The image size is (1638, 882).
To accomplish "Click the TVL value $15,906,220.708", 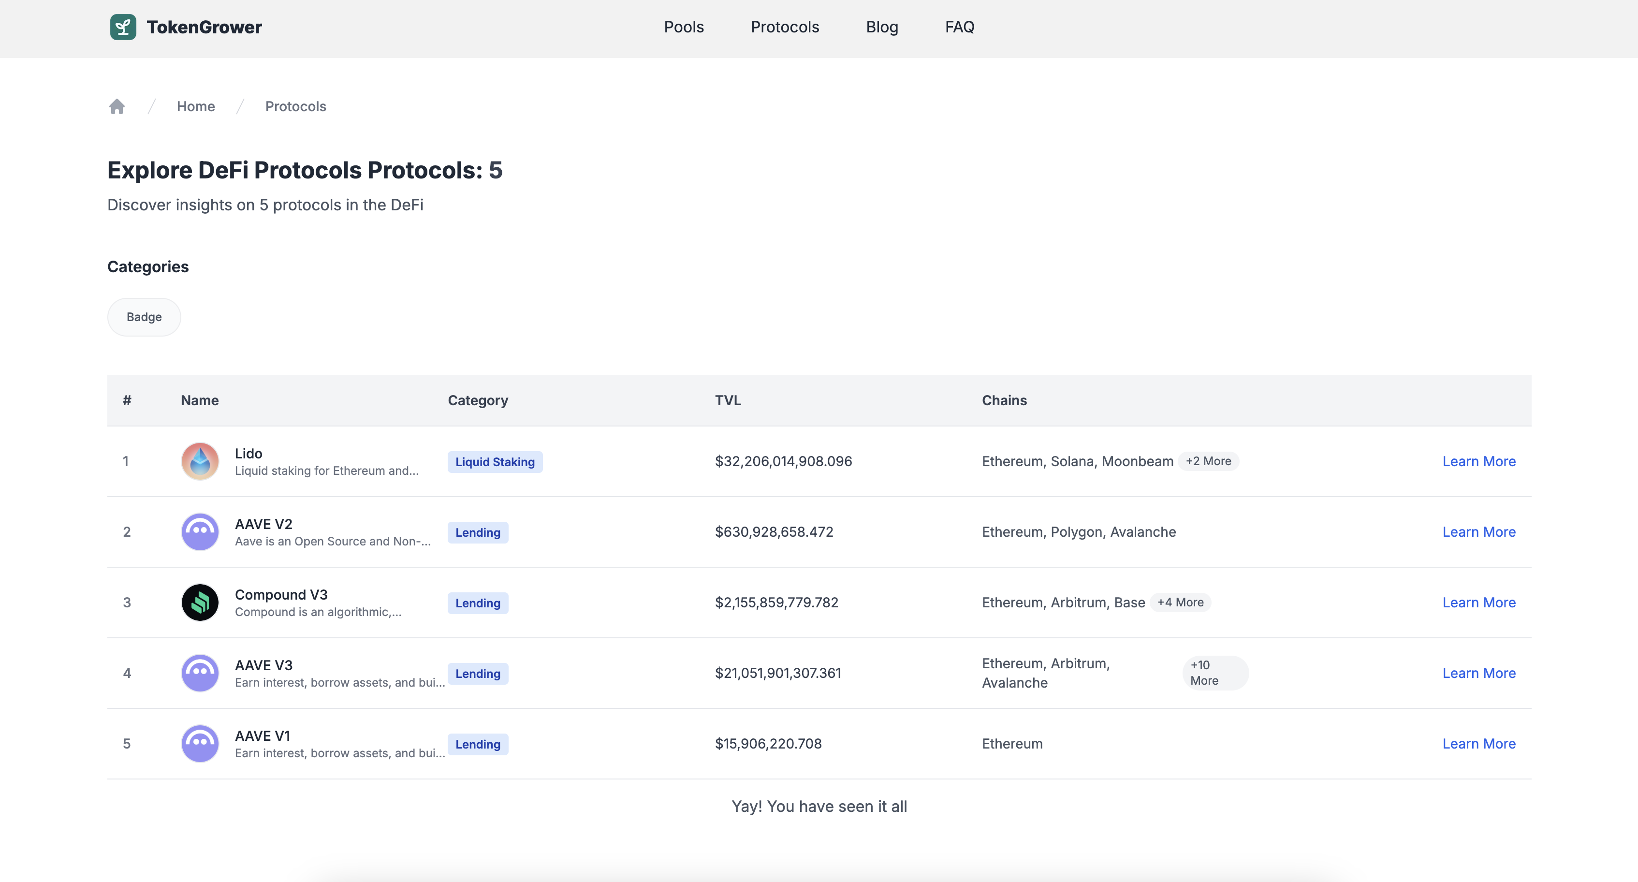I will pos(768,743).
